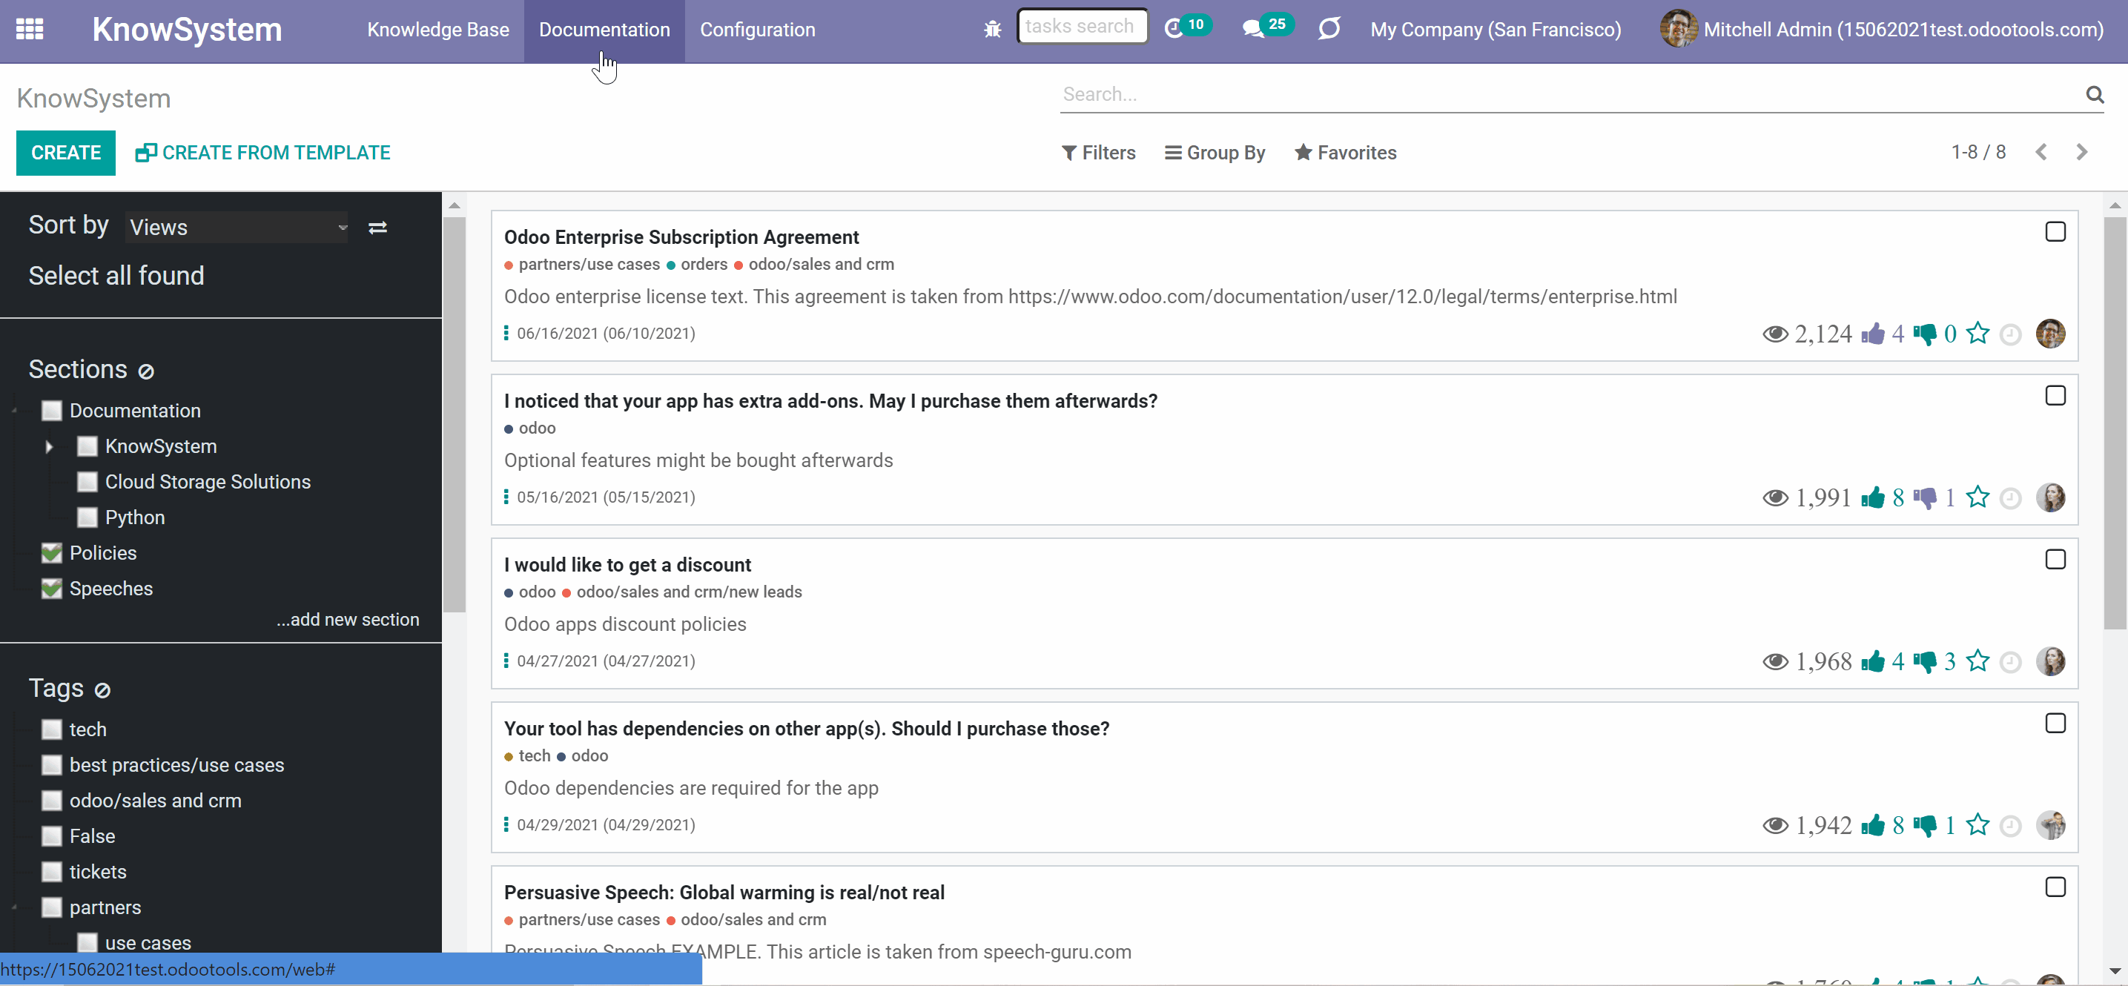The height and width of the screenshot is (986, 2128).
Task: Uncheck the Speeches section checkbox
Action: coord(52,589)
